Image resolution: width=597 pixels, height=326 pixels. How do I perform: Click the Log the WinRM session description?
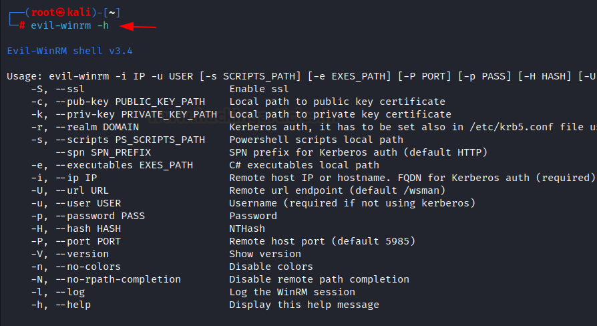click(292, 292)
